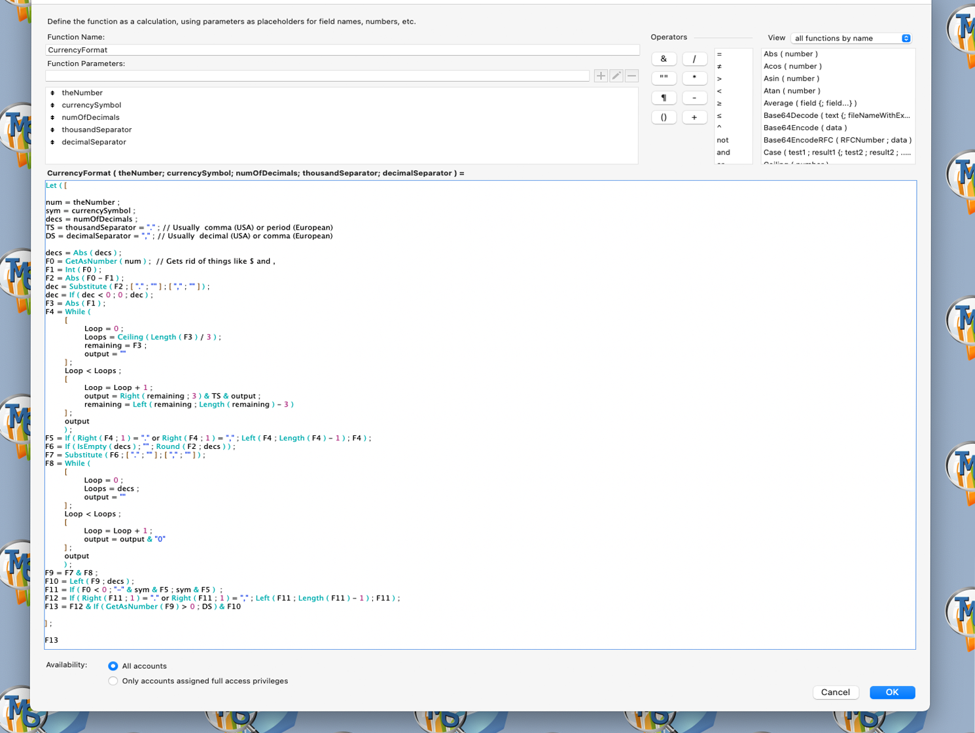Click the Cancel button
This screenshot has width=975, height=733.
[x=836, y=692]
